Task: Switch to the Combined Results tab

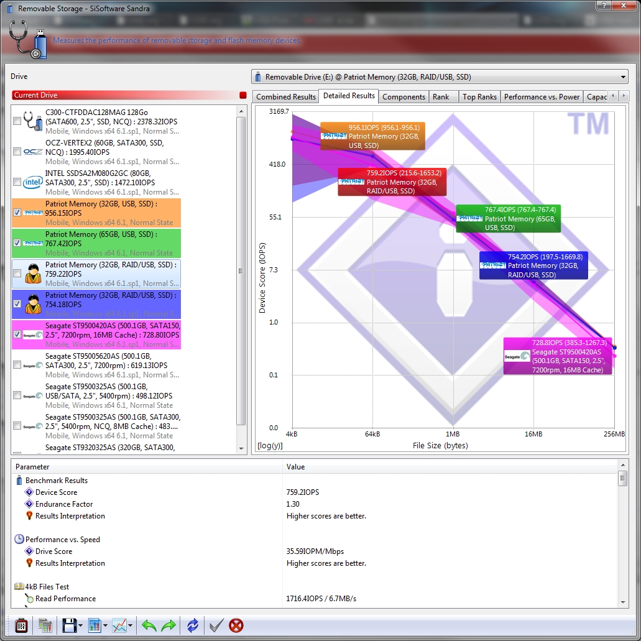Action: (286, 97)
